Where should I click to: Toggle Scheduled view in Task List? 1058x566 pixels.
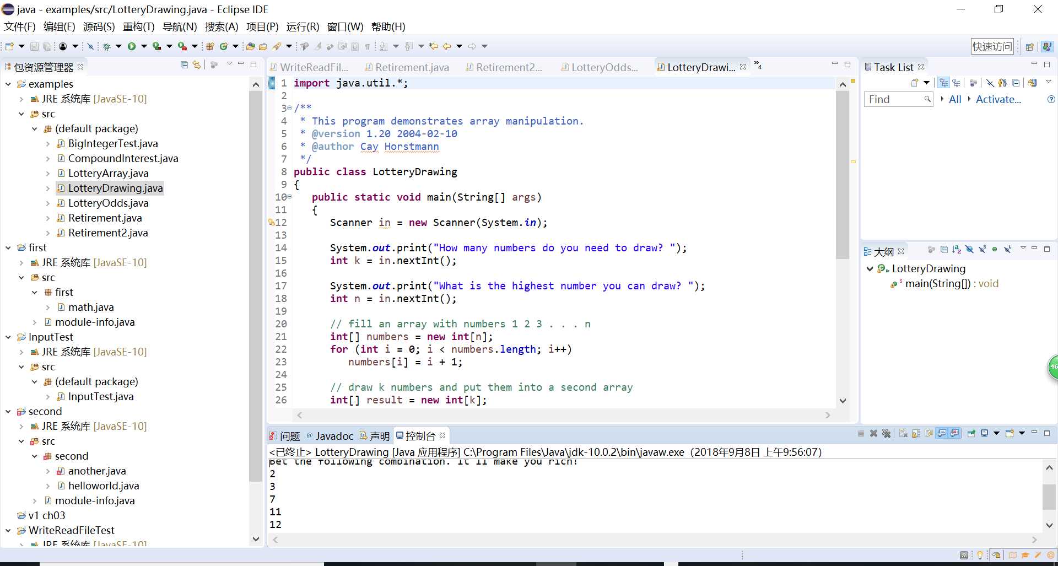pyautogui.click(x=957, y=83)
